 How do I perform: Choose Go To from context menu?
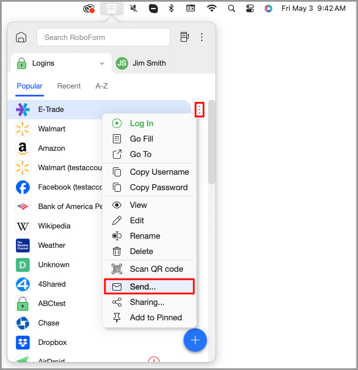click(149, 154)
